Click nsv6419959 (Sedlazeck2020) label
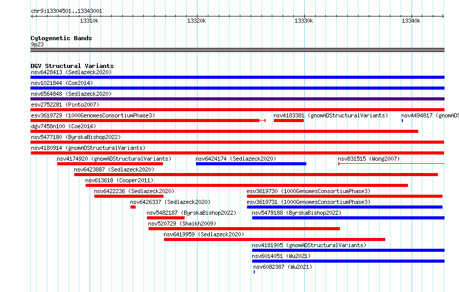 coord(204,234)
